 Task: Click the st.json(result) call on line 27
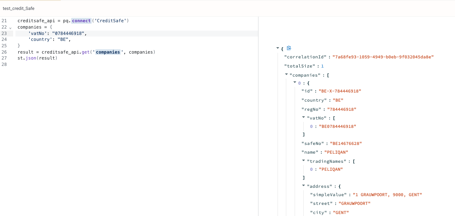tap(37, 58)
